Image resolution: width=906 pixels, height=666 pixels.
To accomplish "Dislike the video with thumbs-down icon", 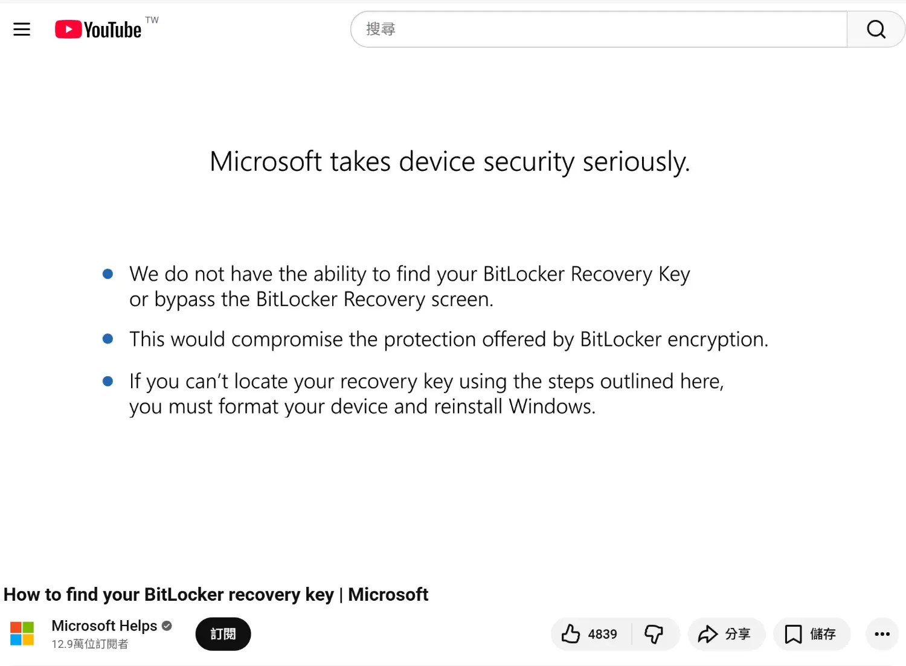I will (x=654, y=634).
